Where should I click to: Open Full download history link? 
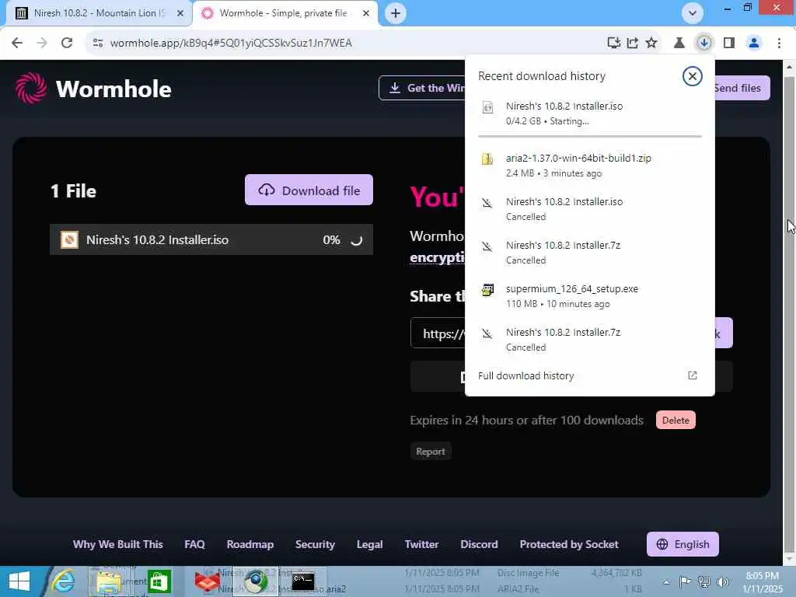[526, 375]
